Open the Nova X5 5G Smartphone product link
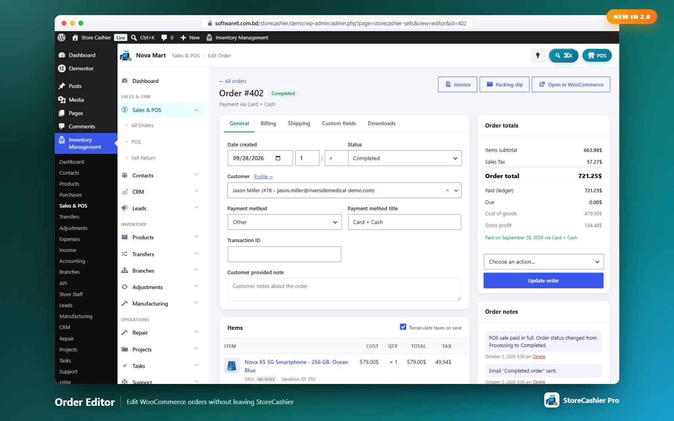The image size is (674, 421). [x=296, y=366]
